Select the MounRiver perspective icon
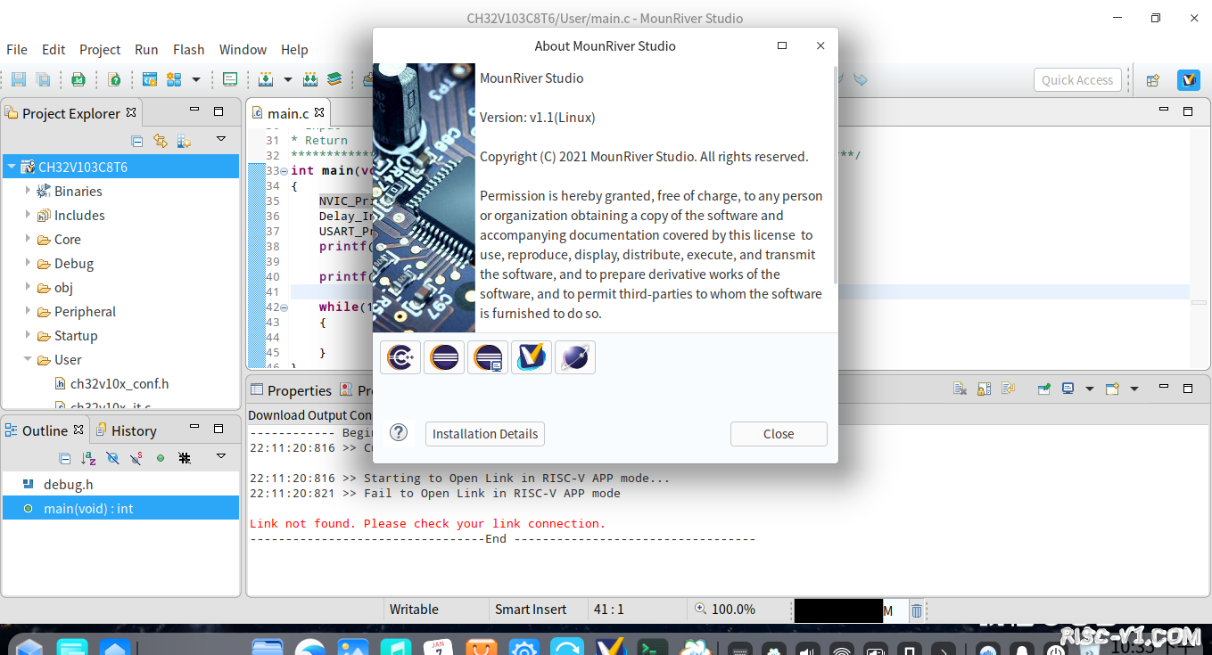This screenshot has width=1212, height=655. point(1188,80)
